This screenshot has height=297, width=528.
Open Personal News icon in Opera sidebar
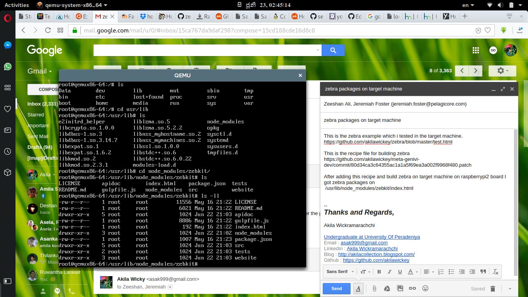[7, 130]
